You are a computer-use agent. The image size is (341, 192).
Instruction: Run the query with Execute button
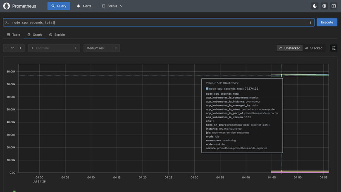tap(327, 22)
